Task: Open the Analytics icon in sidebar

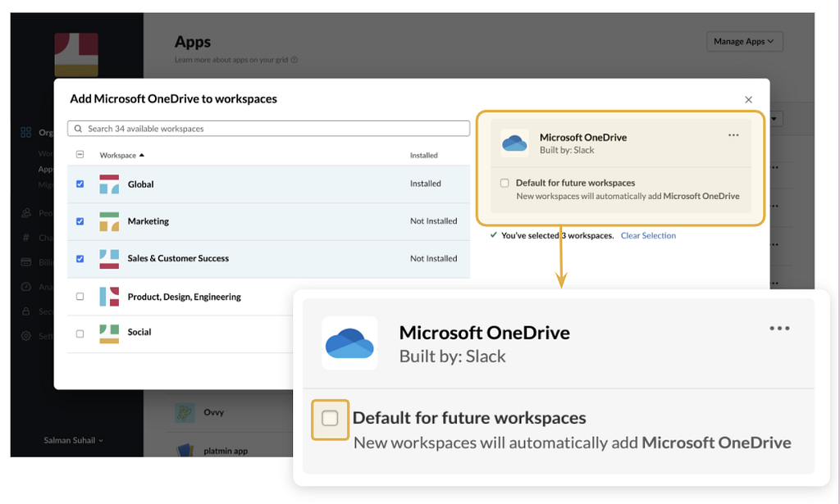Action: click(25, 287)
